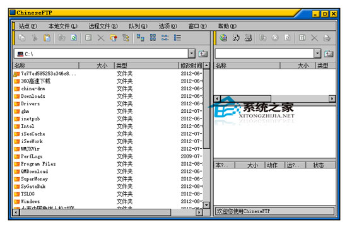Sort local files by 修改时间 column header
Image resolution: width=347 pixels, height=227 pixels.
(x=191, y=66)
